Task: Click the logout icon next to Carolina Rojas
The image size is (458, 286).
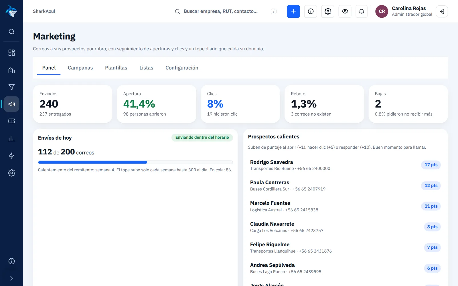Action: tap(442, 11)
